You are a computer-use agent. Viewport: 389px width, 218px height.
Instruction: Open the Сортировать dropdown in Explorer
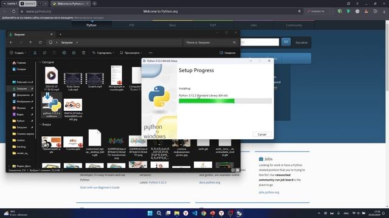click(x=103, y=53)
